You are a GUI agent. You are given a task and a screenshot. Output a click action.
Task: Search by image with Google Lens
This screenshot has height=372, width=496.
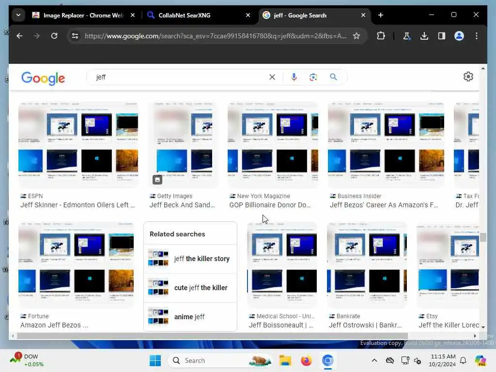313,77
